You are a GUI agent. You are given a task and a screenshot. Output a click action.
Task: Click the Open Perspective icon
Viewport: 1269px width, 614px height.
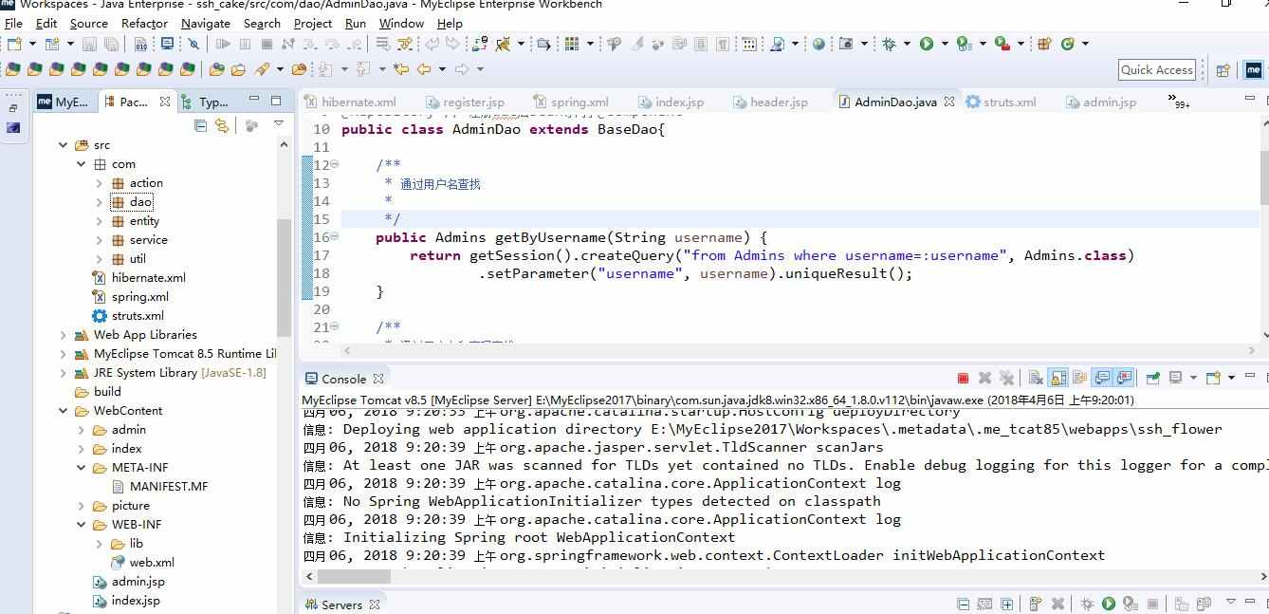pyautogui.click(x=1223, y=69)
